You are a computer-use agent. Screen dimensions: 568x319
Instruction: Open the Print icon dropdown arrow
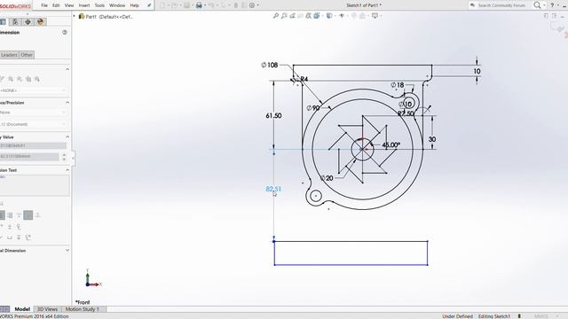coord(205,5)
